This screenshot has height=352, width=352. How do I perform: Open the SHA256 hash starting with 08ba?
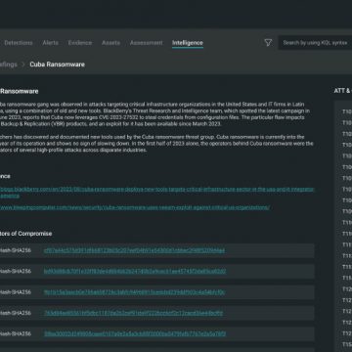(x=135, y=333)
